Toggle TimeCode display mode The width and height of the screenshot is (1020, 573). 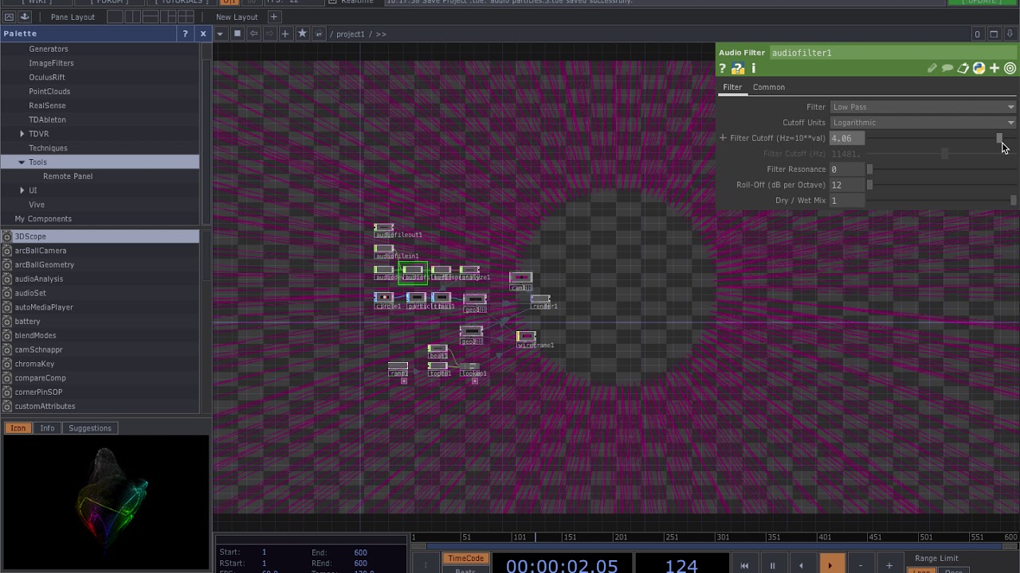[x=465, y=559]
